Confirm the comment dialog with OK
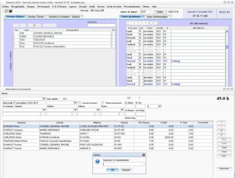The image size is (235, 178). [x=112, y=170]
